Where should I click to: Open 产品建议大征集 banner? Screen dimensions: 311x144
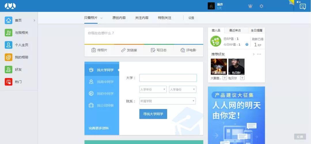point(236,115)
